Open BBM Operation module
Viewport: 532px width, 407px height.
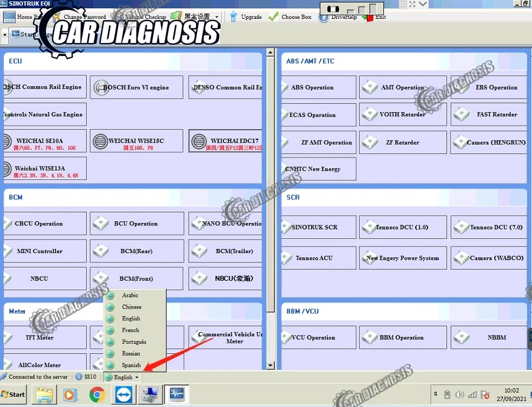tap(403, 337)
